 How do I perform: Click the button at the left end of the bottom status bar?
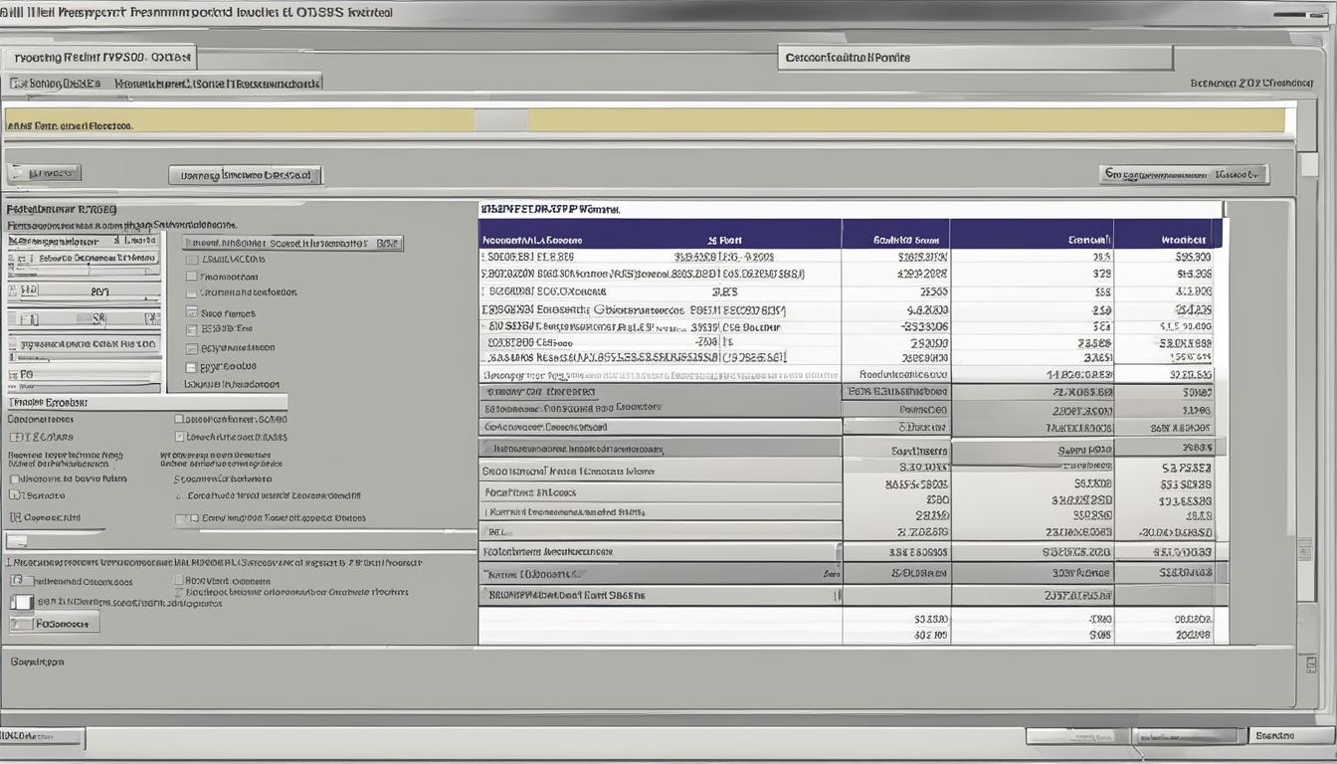coord(41,737)
